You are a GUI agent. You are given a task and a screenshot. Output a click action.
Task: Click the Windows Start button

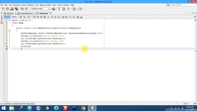click(3, 108)
